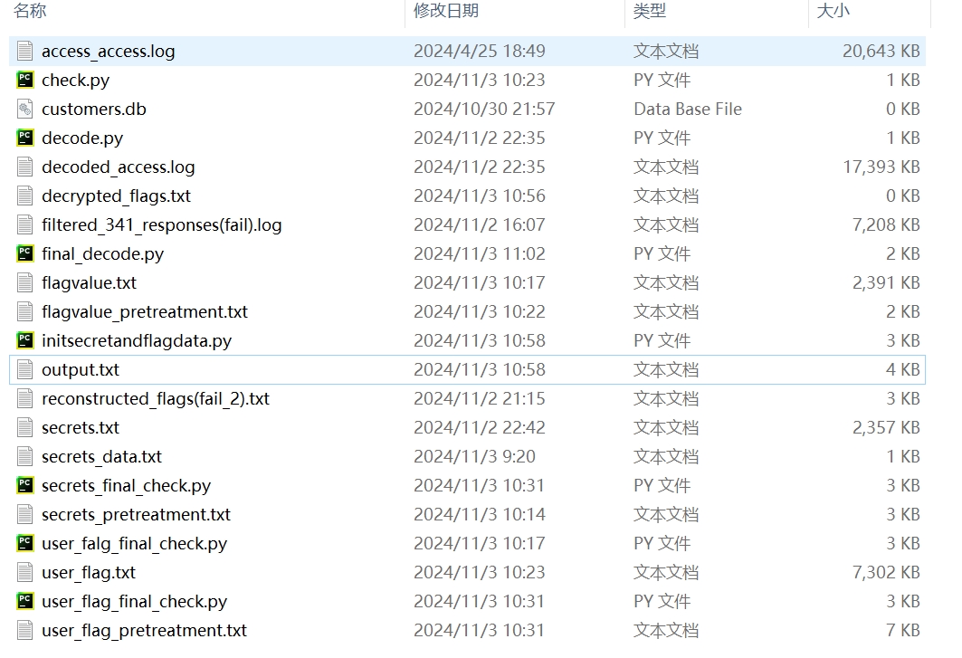962x658 pixels.
Task: Click the size value 7,208 KB
Action: [886, 224]
